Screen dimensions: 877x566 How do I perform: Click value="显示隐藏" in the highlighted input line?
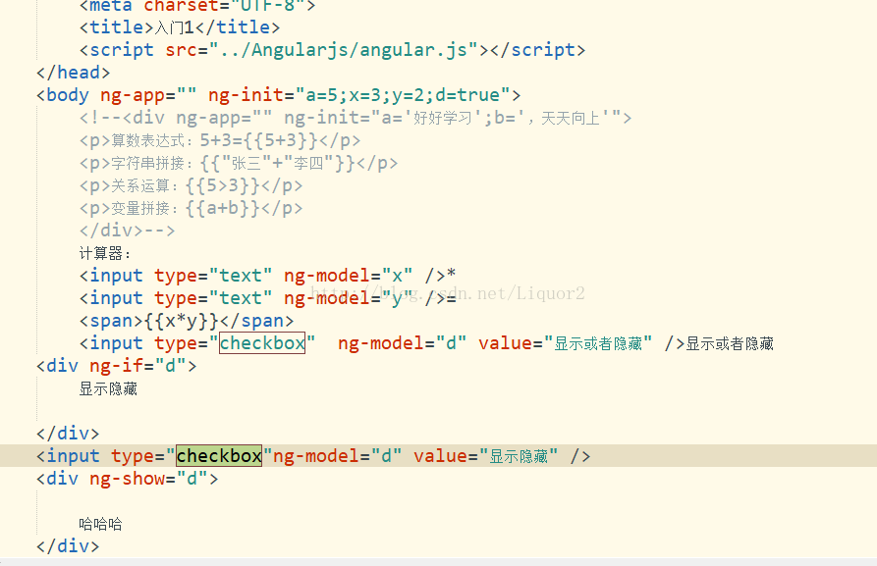485,456
